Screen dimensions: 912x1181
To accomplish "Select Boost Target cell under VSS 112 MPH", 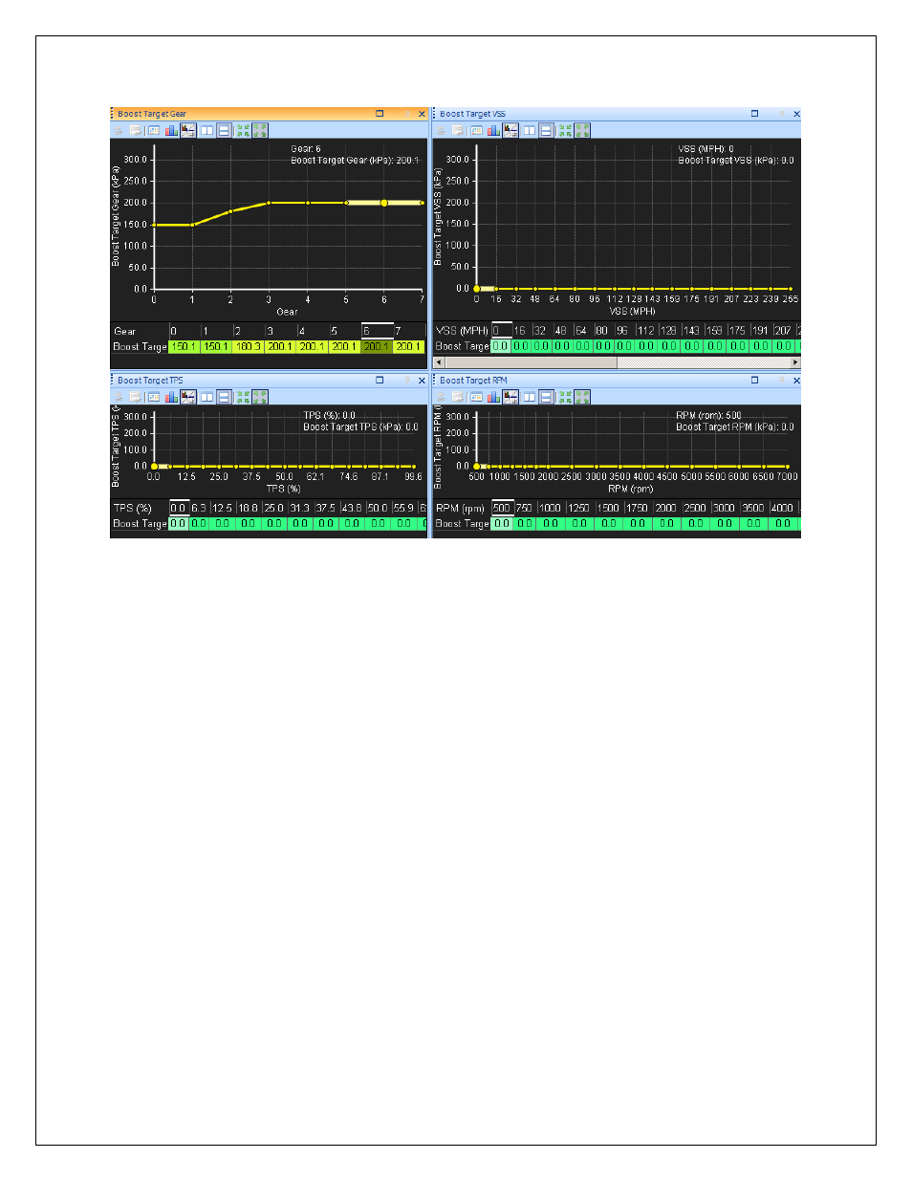I will pos(646,346).
